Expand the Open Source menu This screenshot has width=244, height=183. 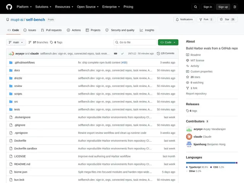click(x=88, y=7)
